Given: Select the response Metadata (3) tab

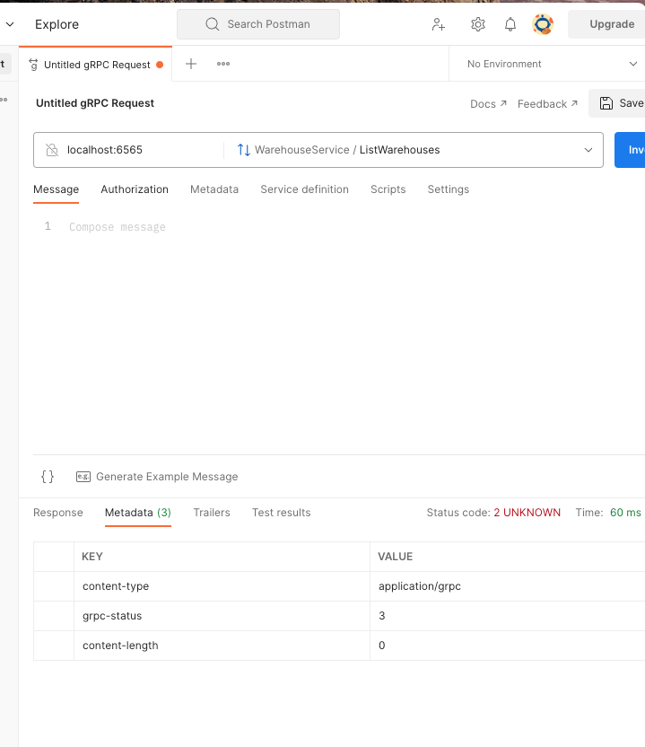Looking at the screenshot, I should (138, 513).
